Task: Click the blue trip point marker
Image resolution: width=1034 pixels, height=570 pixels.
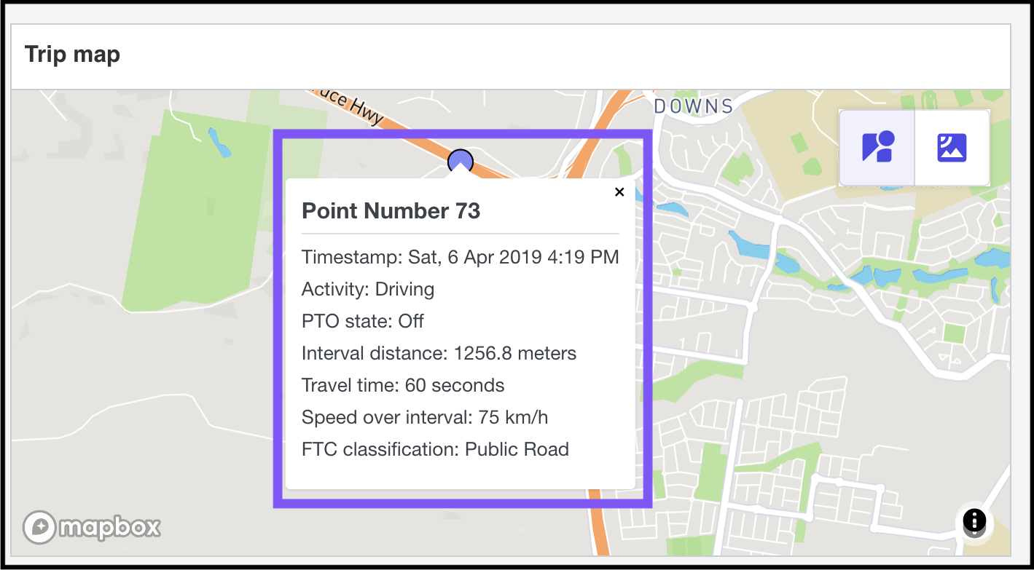Action: tap(461, 161)
